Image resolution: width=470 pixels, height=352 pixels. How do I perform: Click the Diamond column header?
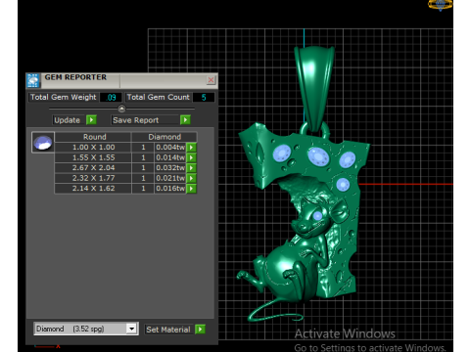coord(164,137)
